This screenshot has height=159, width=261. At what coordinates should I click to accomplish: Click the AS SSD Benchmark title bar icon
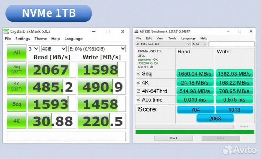(x=137, y=31)
